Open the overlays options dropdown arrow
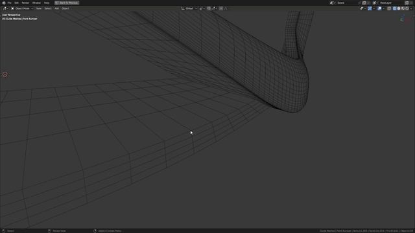Viewport: 415px width, 233px height. click(x=383, y=8)
